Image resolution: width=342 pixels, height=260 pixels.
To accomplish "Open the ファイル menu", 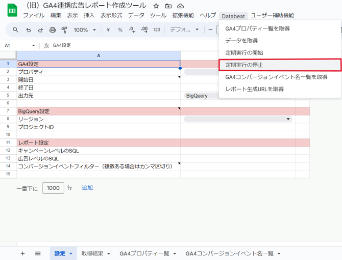I will pos(34,15).
